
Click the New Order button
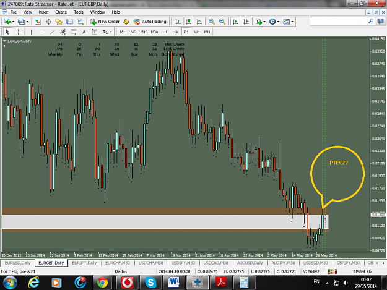(x=105, y=22)
